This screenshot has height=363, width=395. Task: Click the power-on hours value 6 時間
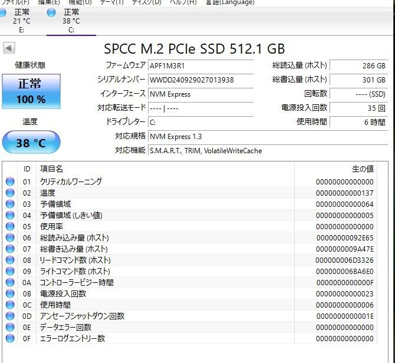point(358,123)
